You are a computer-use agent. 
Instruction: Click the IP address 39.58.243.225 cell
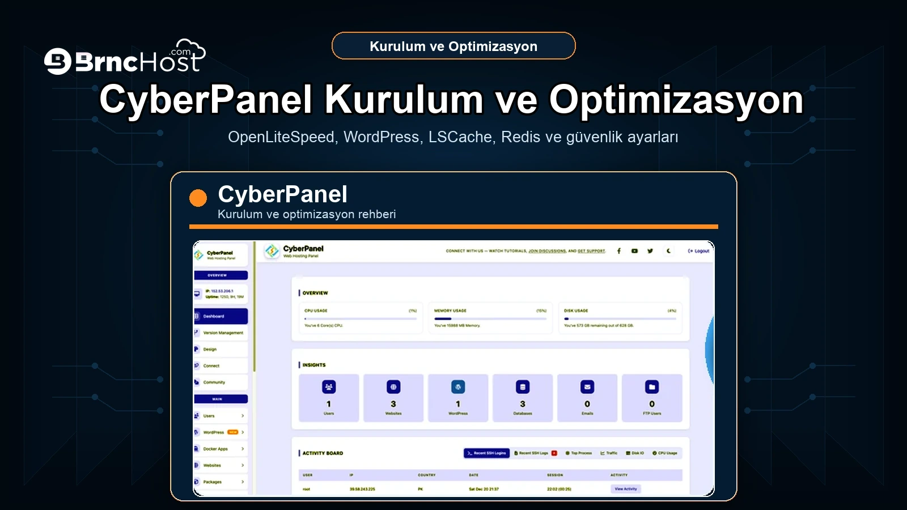(x=362, y=489)
